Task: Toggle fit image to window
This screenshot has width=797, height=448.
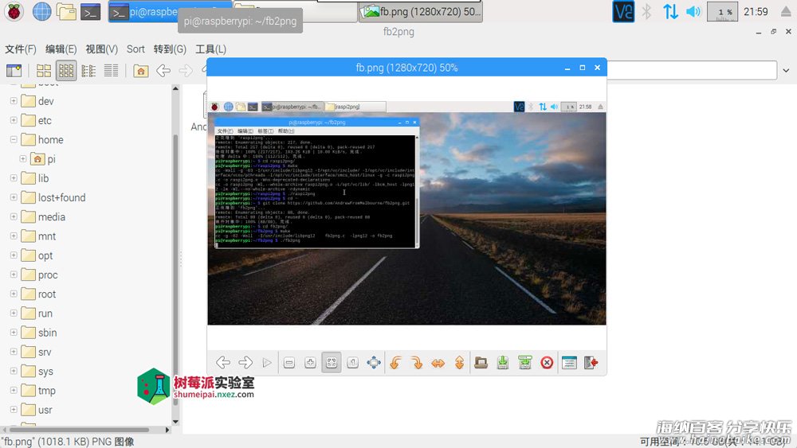Action: click(332, 362)
